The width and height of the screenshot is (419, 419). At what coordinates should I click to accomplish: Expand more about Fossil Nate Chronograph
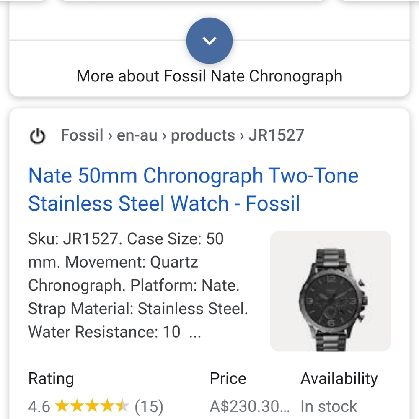pos(209,76)
